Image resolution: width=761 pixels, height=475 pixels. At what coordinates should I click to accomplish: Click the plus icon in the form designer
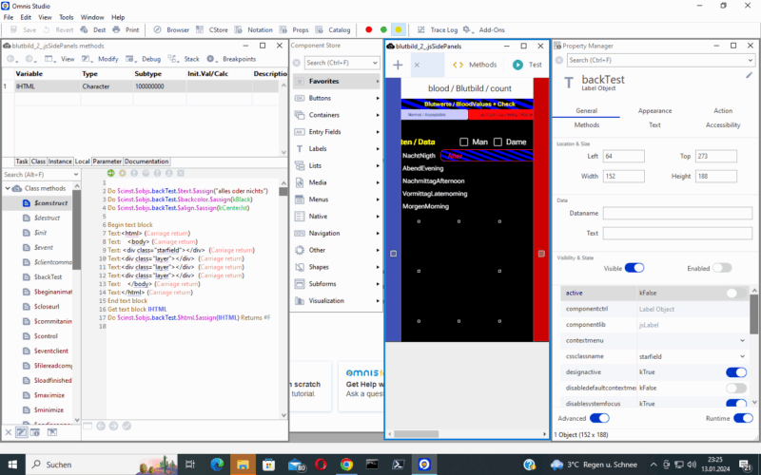point(398,65)
